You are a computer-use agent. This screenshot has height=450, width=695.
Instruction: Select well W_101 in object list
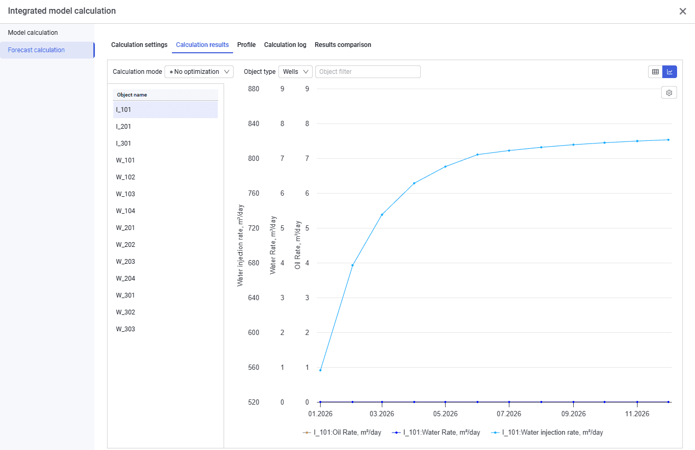[x=165, y=160]
